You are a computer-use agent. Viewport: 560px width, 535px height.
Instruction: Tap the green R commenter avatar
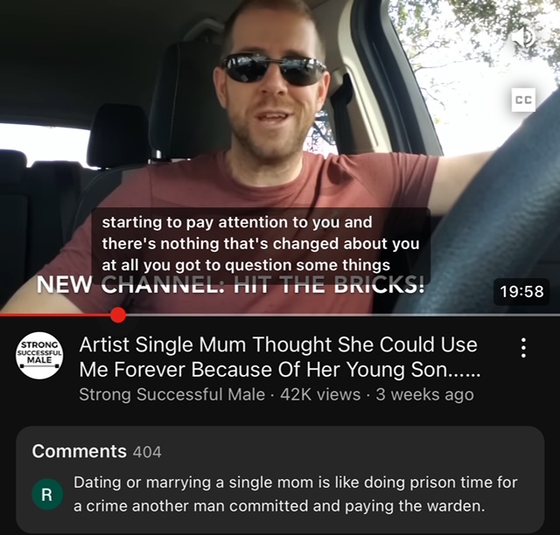click(47, 494)
